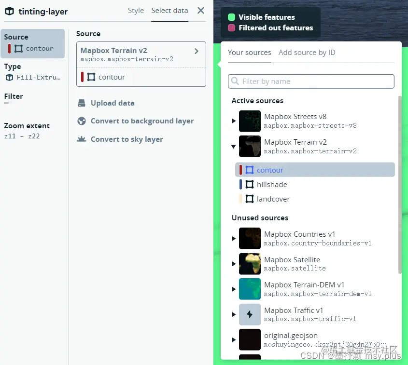The image size is (408, 365).
Task: Expand the Mapbox Countries v1 source
Action: 234,239
